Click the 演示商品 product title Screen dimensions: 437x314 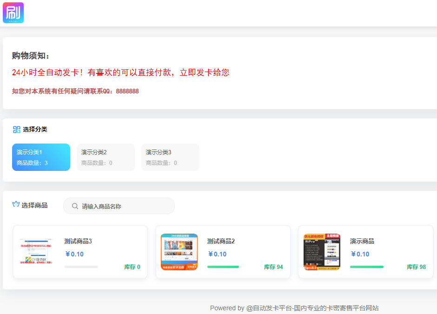coord(362,241)
